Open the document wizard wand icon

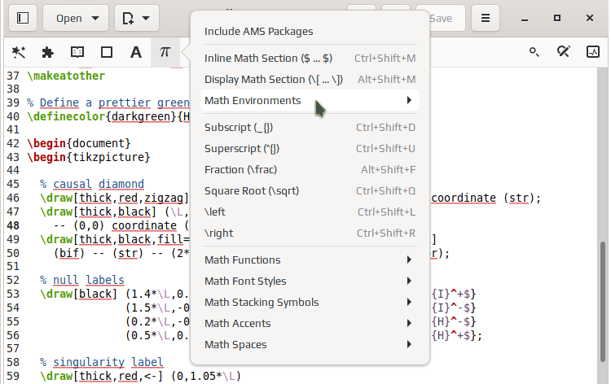point(18,52)
